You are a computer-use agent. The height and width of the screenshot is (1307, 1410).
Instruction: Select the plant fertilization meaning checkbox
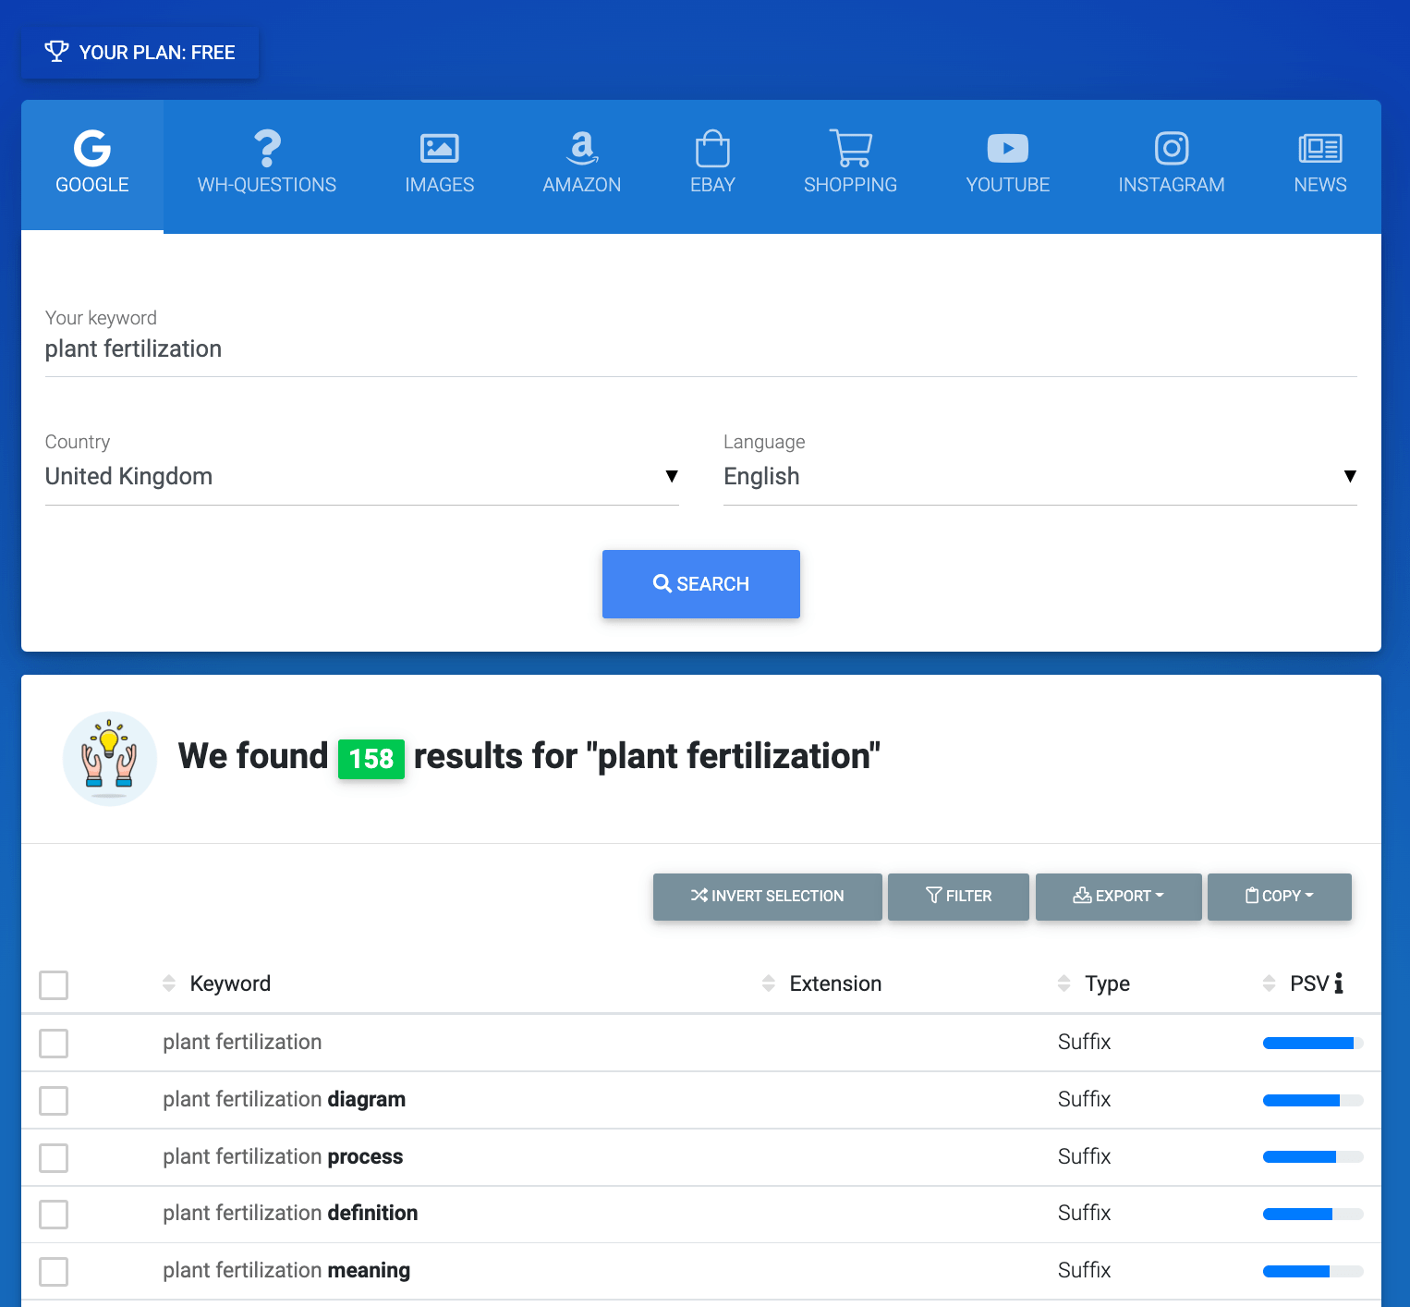point(54,1272)
